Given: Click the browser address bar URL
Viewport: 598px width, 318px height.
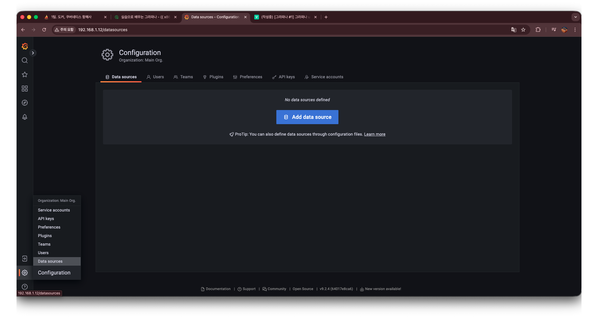Looking at the screenshot, I should click(103, 30).
